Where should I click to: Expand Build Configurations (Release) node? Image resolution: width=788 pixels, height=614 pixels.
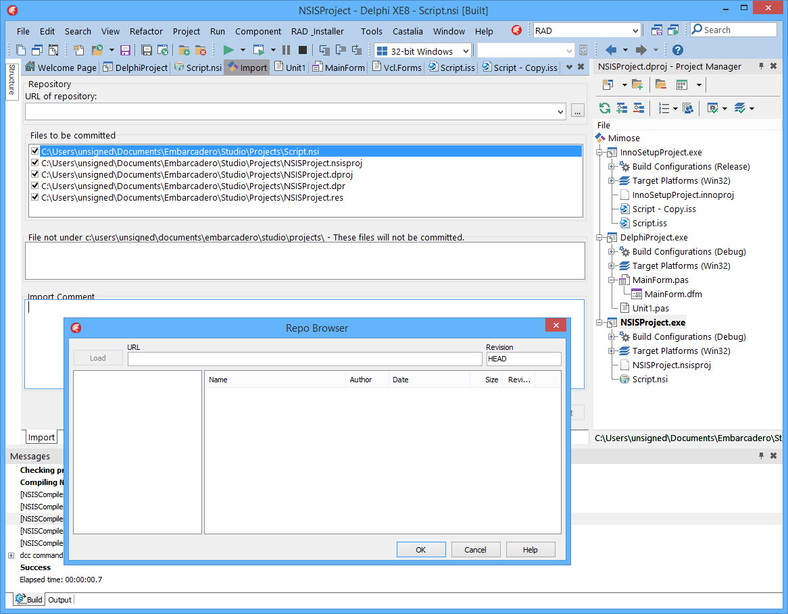(x=611, y=166)
